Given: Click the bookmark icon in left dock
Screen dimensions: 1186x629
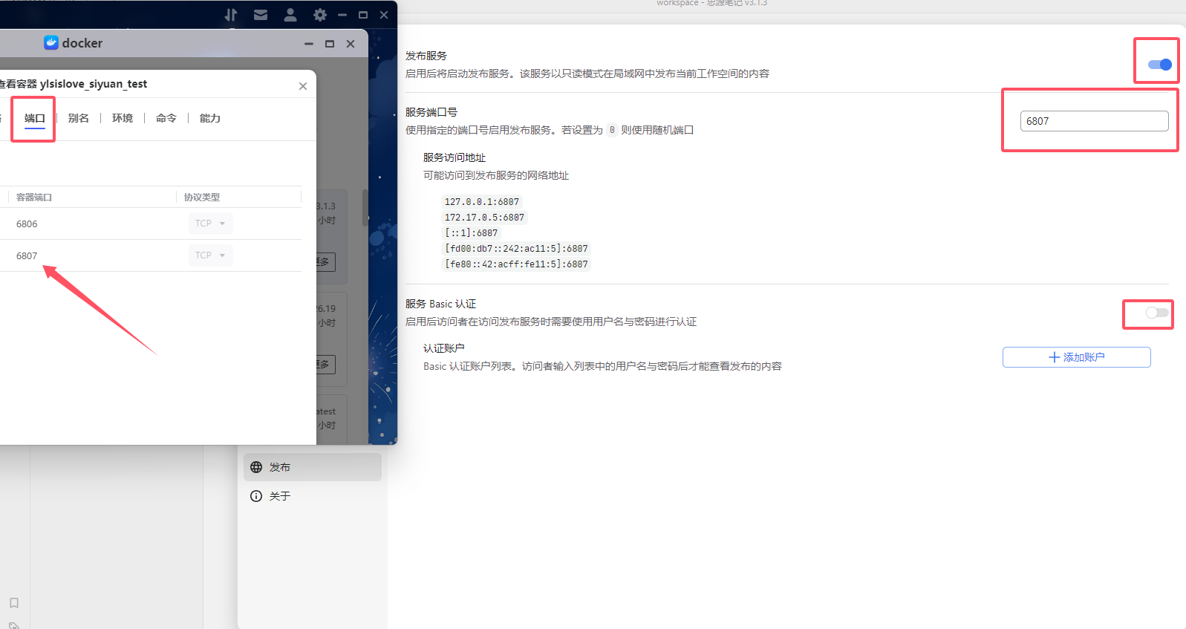Looking at the screenshot, I should coord(14,603).
